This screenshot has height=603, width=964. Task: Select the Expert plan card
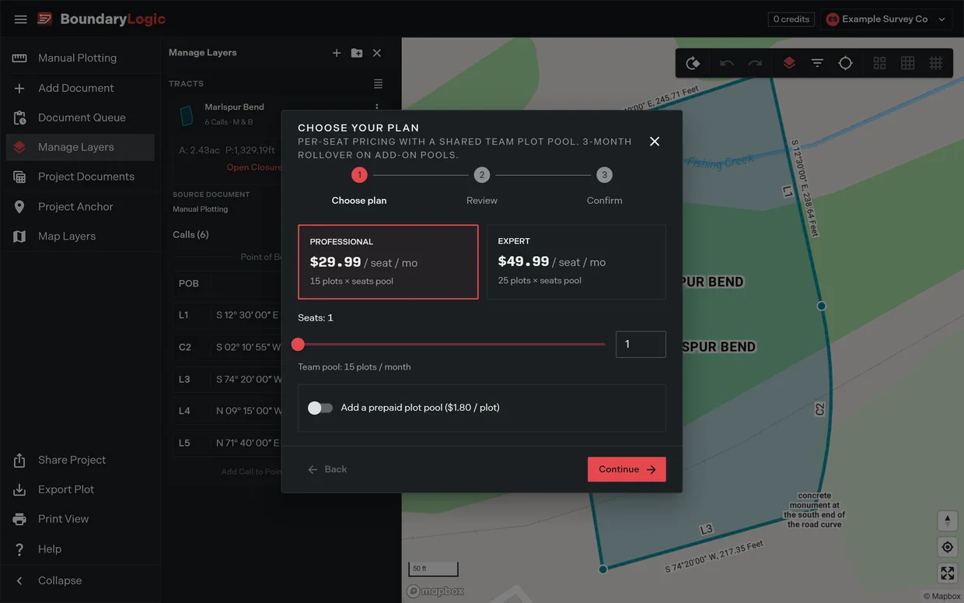click(576, 262)
